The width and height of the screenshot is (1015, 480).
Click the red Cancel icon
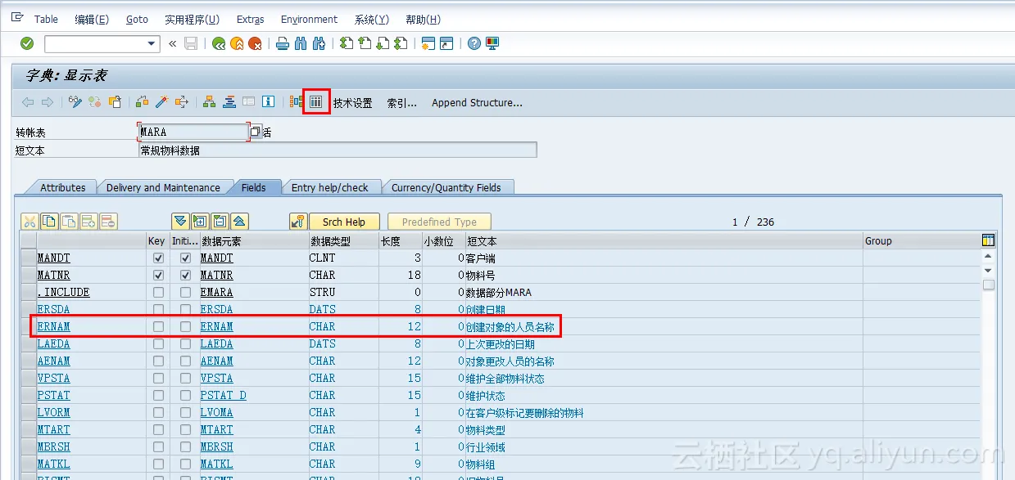coord(255,43)
